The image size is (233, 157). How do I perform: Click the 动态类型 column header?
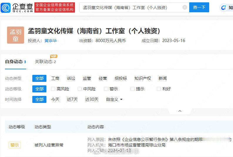tap(43, 127)
